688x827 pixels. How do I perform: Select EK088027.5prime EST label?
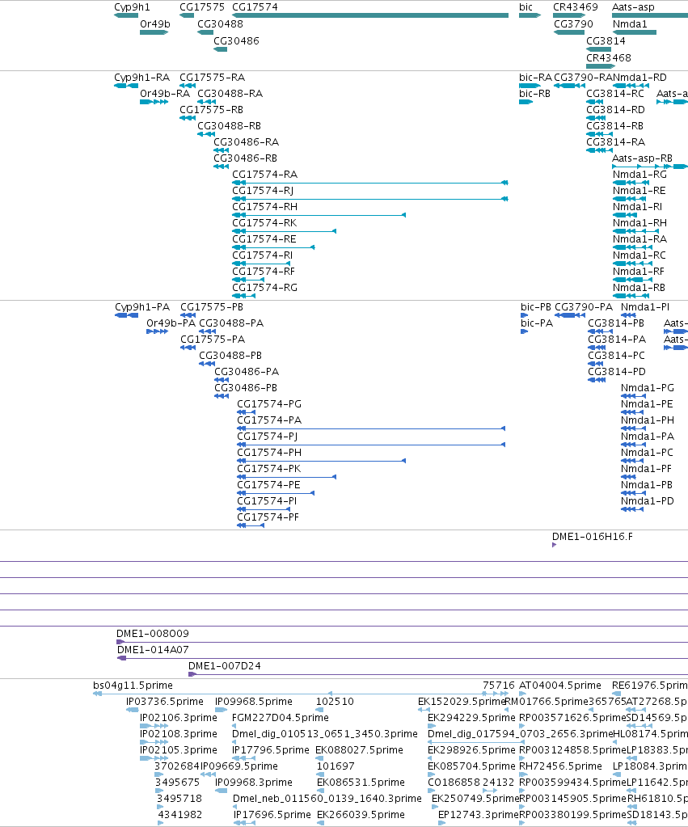pyautogui.click(x=359, y=750)
